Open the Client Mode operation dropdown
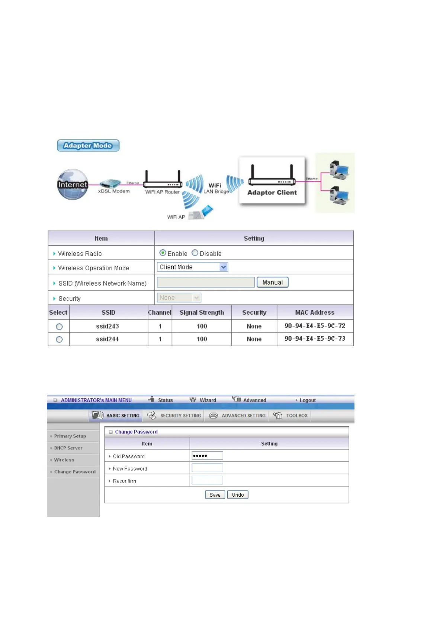 coord(192,267)
